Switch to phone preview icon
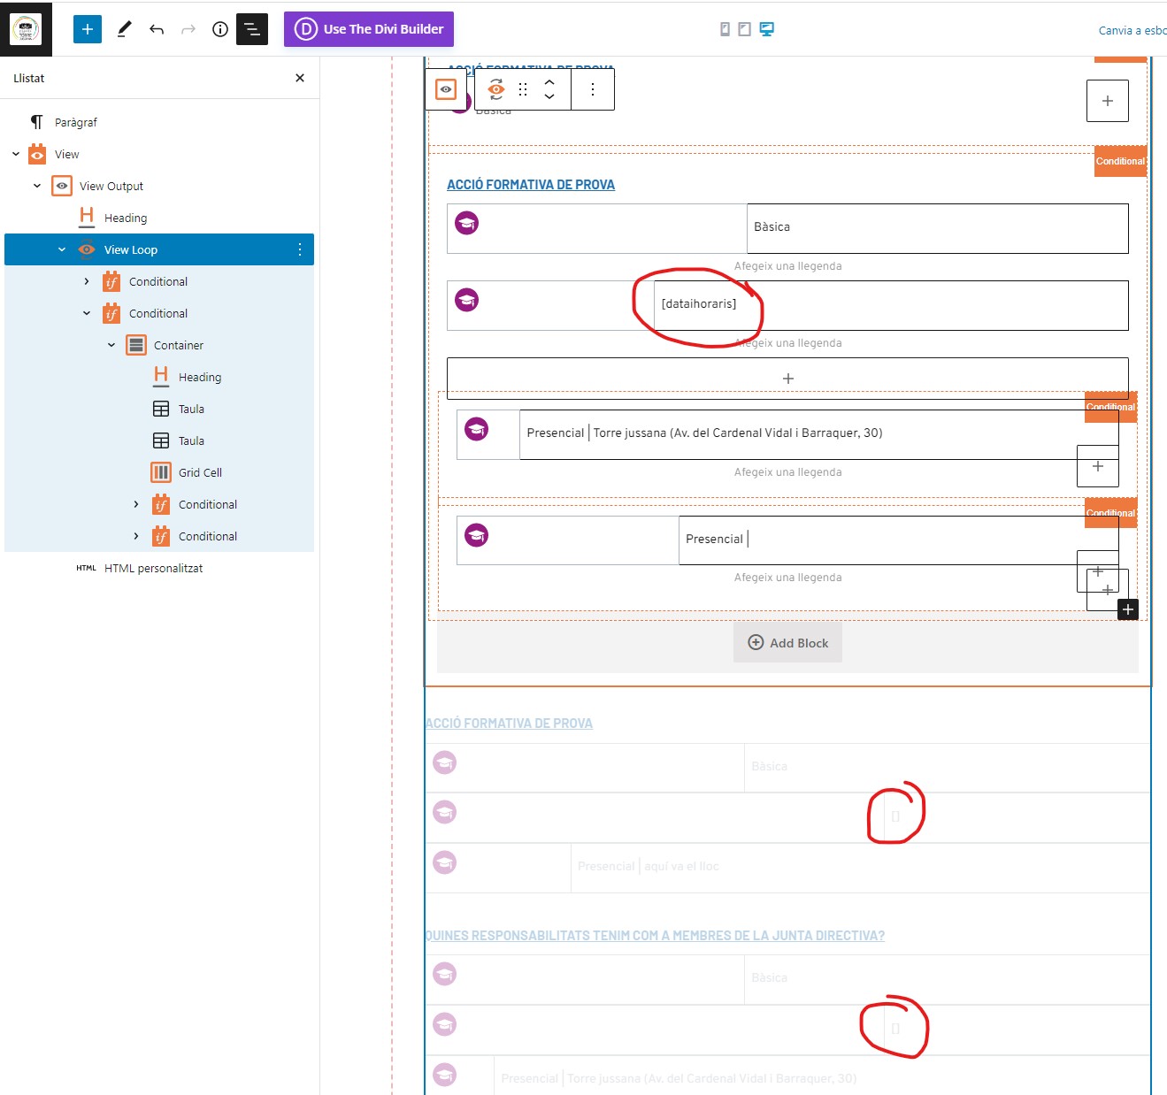1167x1095 pixels. click(x=725, y=29)
